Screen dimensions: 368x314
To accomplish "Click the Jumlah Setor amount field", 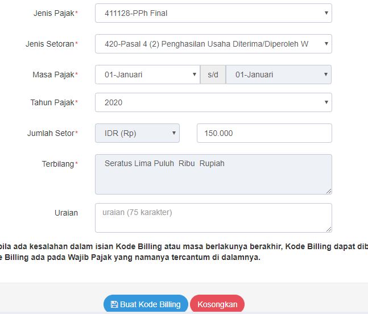I will coord(264,133).
